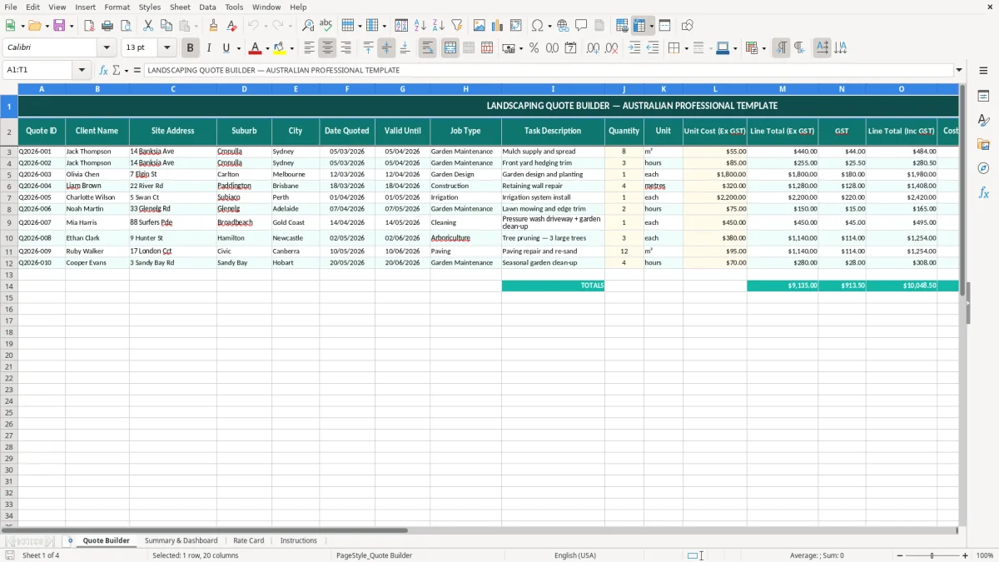
Task: Clear direct formatting icon
Action: 232,26
